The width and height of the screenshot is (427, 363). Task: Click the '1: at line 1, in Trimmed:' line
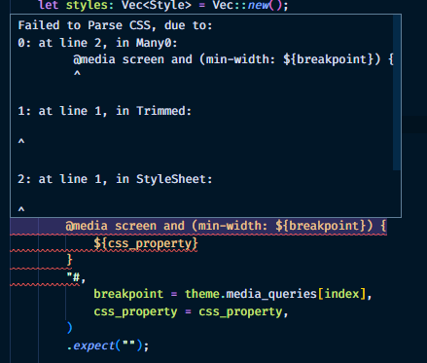coord(105,111)
